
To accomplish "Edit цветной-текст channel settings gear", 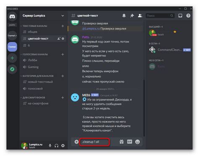I will pyautogui.click(x=63, y=38).
